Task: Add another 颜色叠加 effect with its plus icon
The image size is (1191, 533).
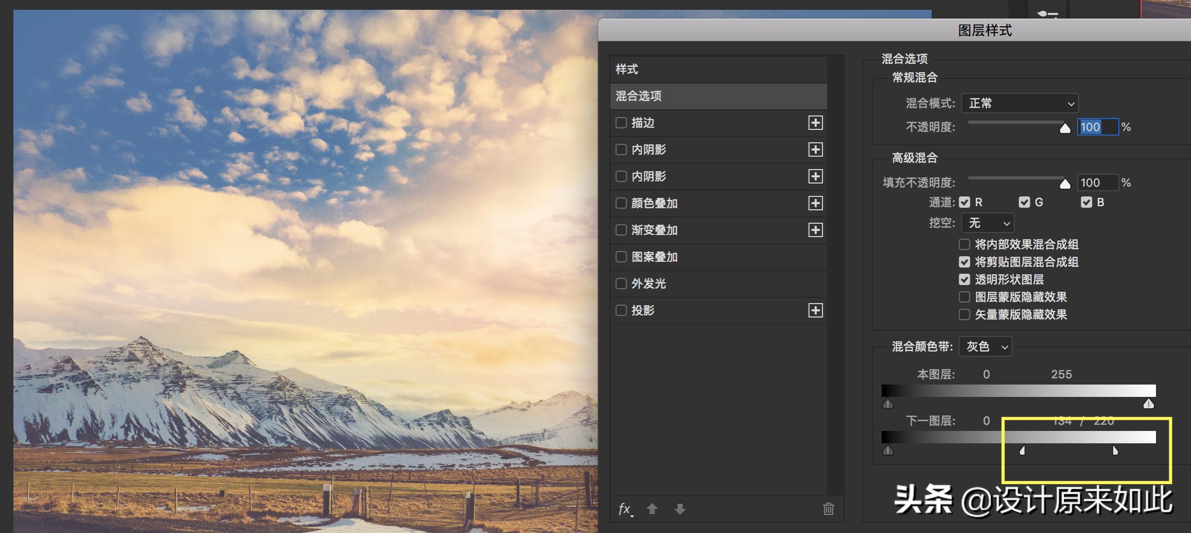Action: pyautogui.click(x=815, y=203)
